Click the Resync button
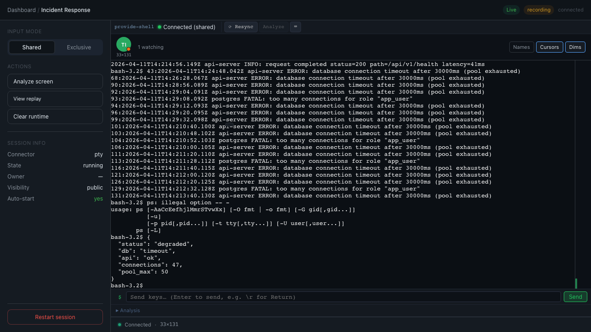Viewport: 591px width, 332px height. [241, 27]
